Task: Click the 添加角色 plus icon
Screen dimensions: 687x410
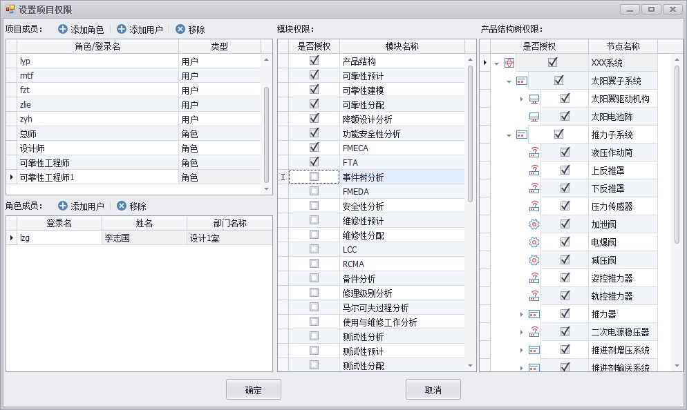Action: pos(63,30)
